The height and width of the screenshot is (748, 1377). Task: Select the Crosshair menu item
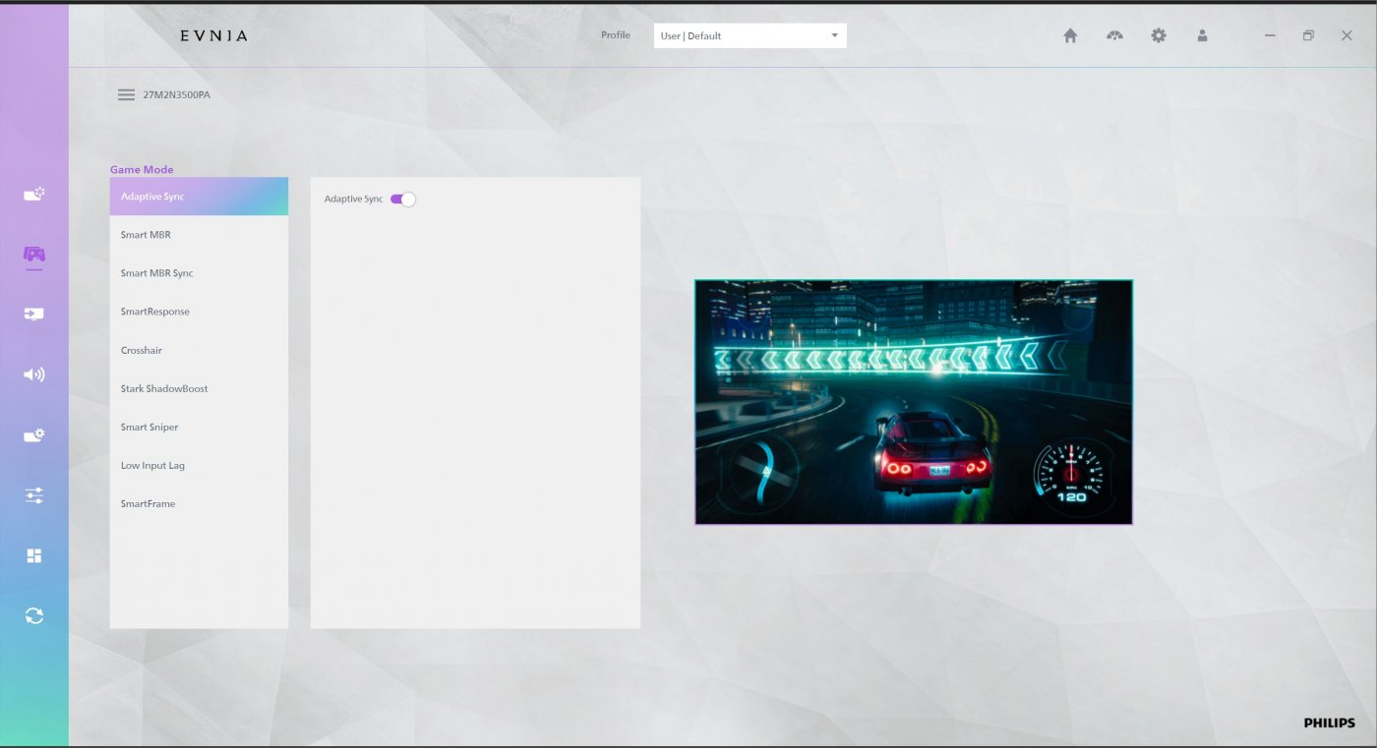point(142,351)
